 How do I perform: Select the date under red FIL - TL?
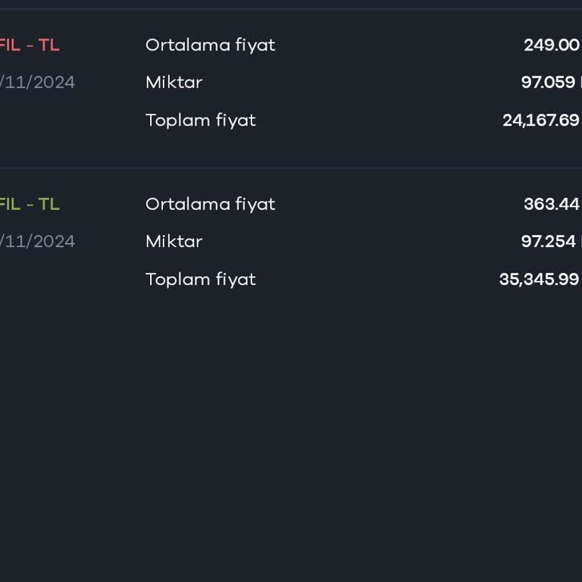pos(38,83)
